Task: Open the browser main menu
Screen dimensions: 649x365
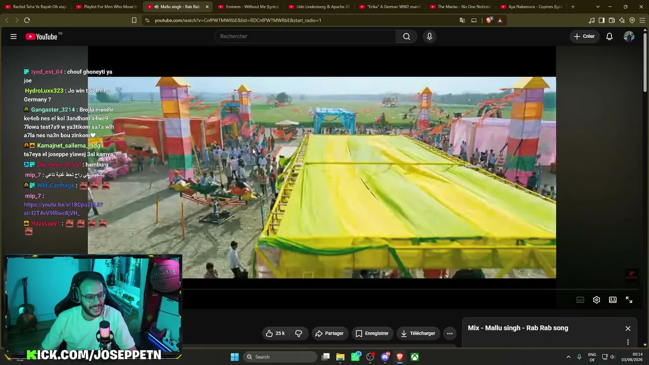Action: [x=642, y=20]
